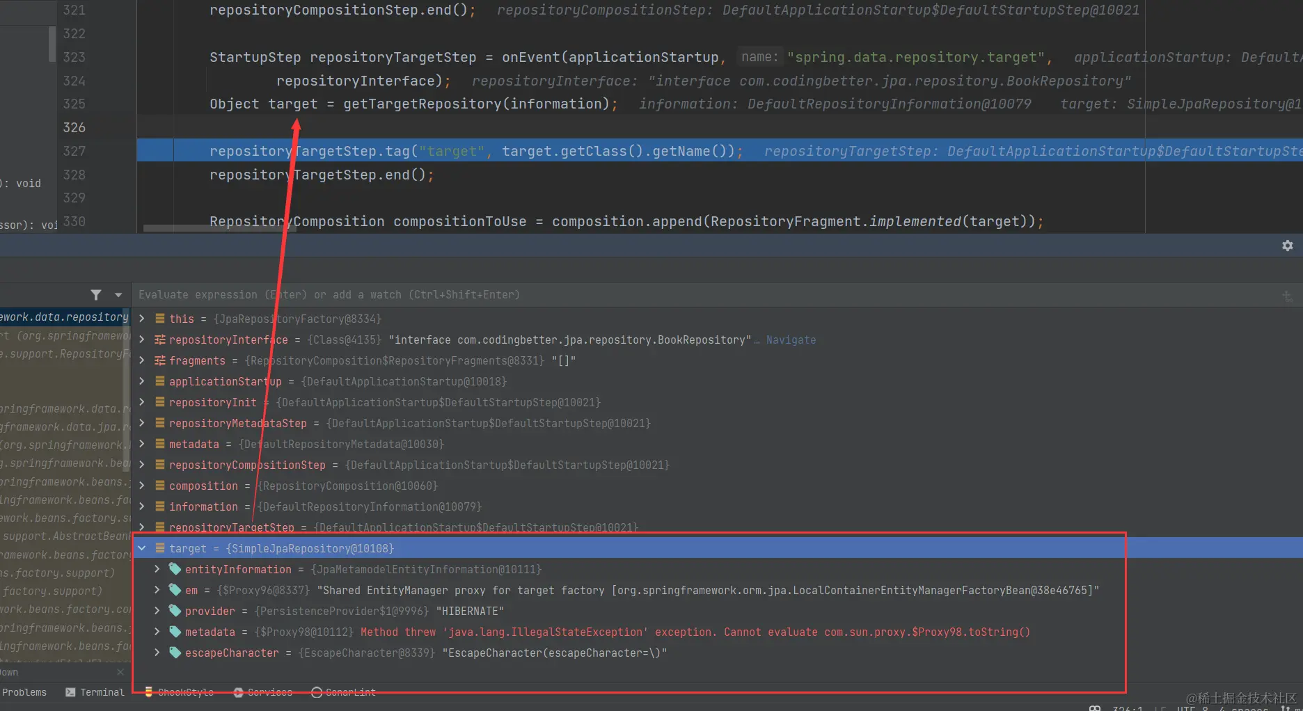Expand the repositoryInterface variable node
The height and width of the screenshot is (711, 1303).
coord(142,339)
